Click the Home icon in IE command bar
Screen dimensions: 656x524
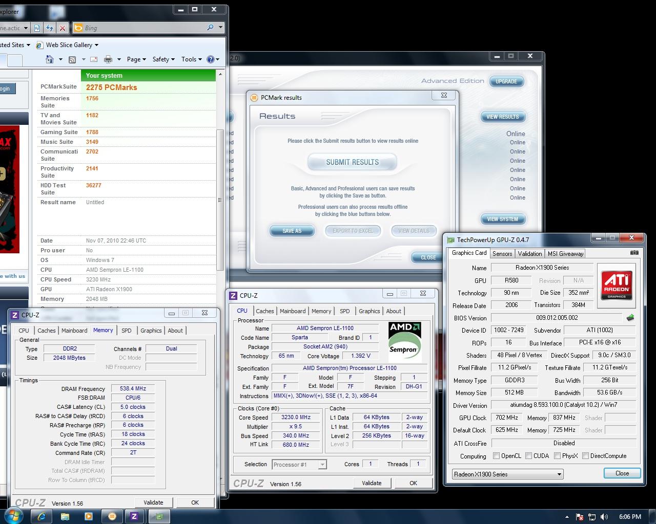(50, 59)
